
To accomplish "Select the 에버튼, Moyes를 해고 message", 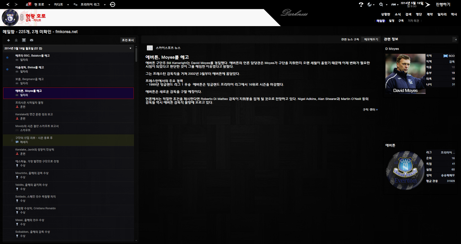I will click(x=68, y=93).
